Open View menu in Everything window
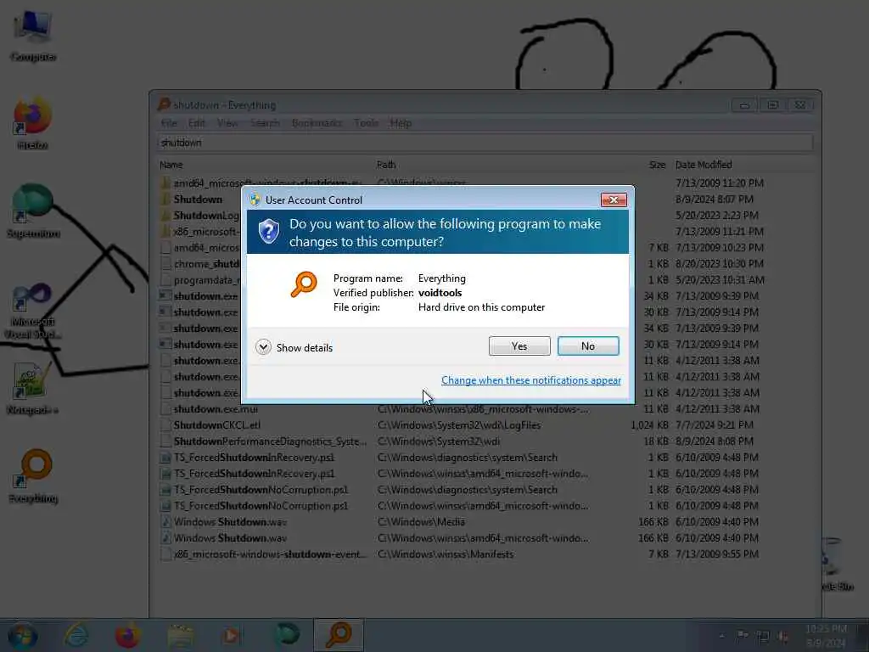 [227, 123]
